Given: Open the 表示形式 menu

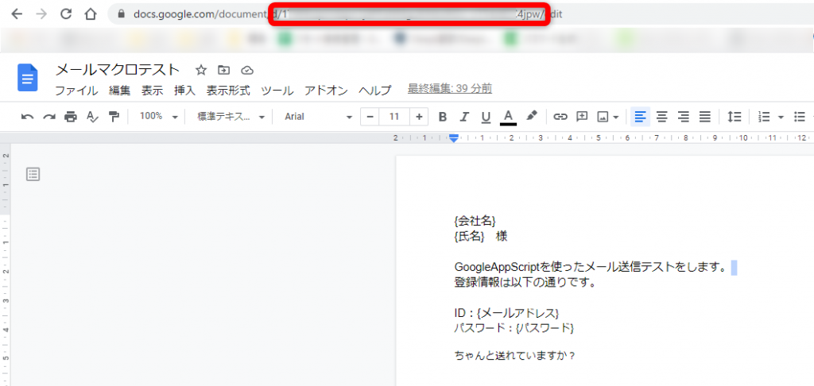Looking at the screenshot, I should (228, 91).
